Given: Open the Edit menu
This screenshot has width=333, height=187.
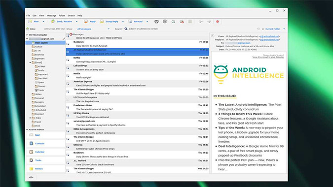Looking at the screenshot, I should pos(35,15).
